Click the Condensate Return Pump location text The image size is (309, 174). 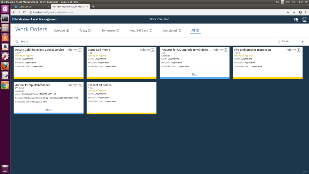pos(51,98)
